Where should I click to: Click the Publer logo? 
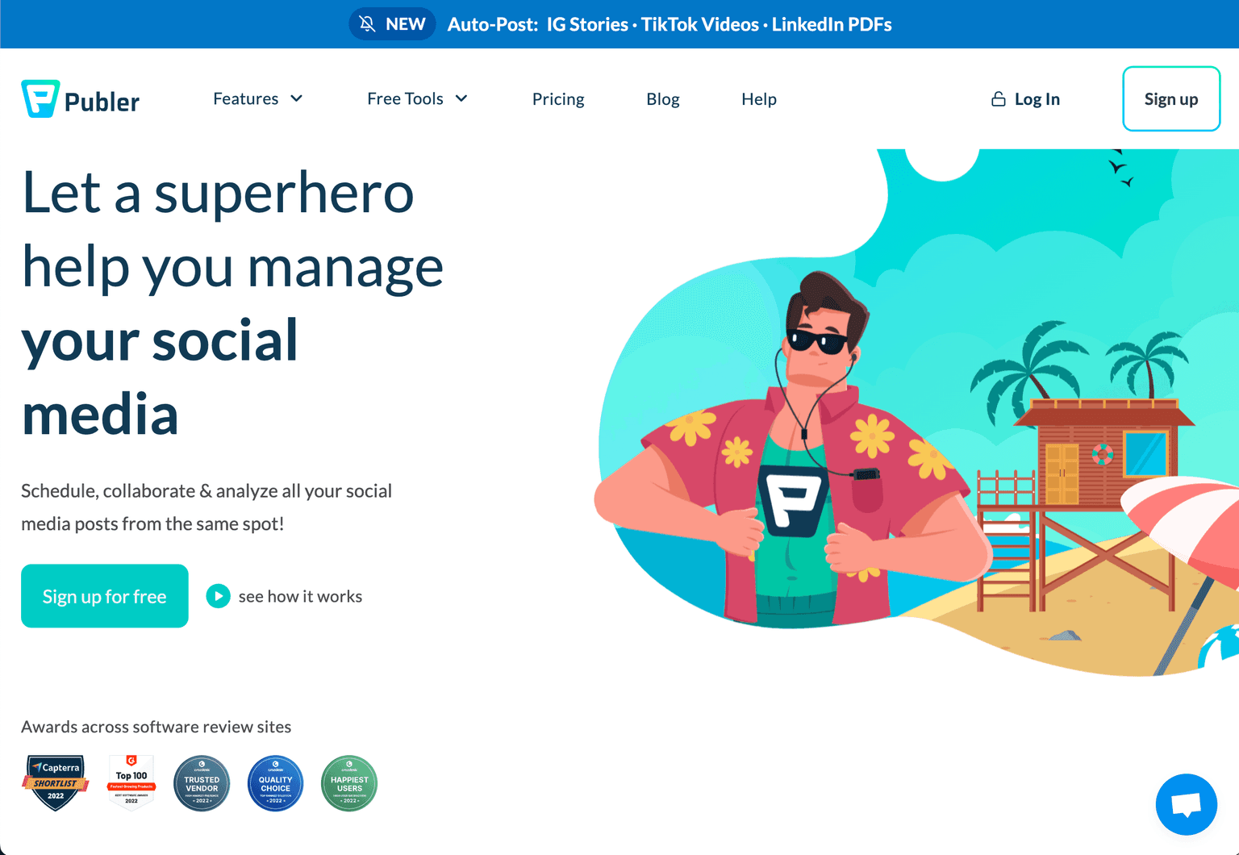pyautogui.click(x=80, y=99)
